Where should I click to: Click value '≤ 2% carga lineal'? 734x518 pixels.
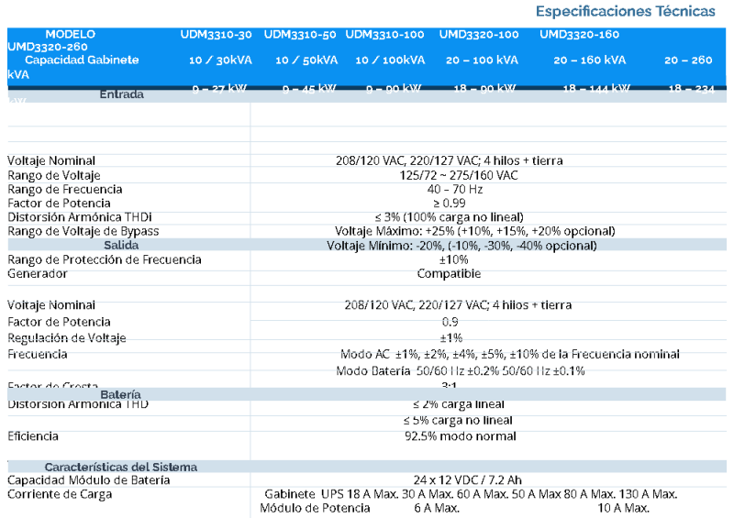[458, 404]
